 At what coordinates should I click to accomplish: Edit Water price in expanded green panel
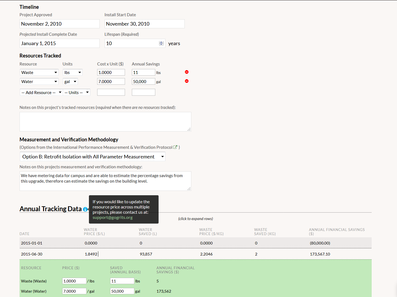[74, 291]
